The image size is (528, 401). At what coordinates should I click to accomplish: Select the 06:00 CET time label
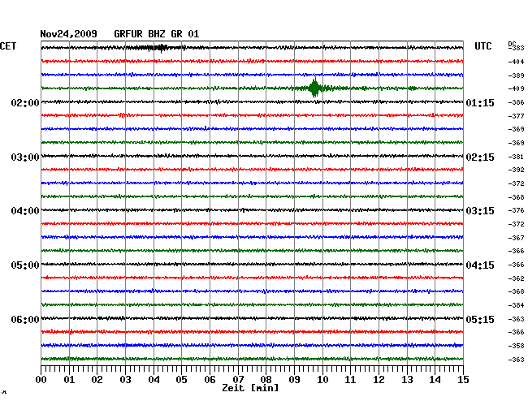pyautogui.click(x=25, y=319)
